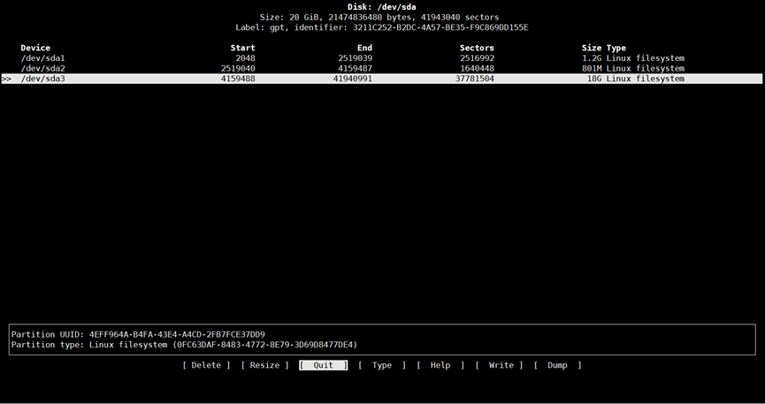Click the Device column header

coord(35,48)
